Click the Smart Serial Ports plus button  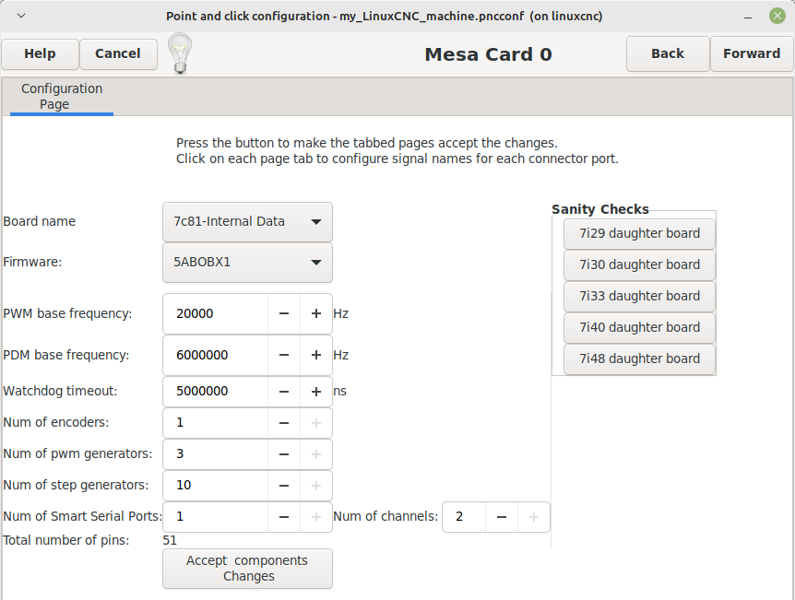click(315, 517)
